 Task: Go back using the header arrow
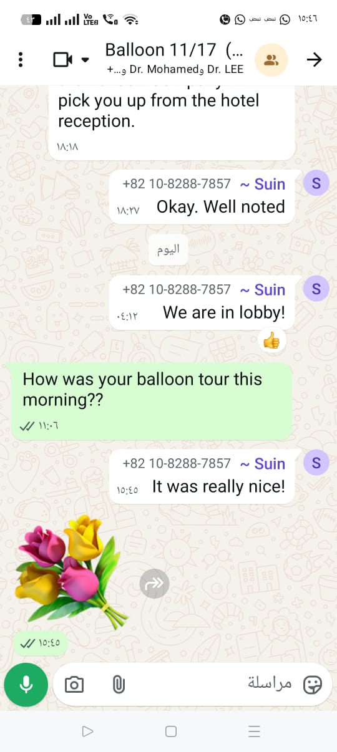coord(315,60)
